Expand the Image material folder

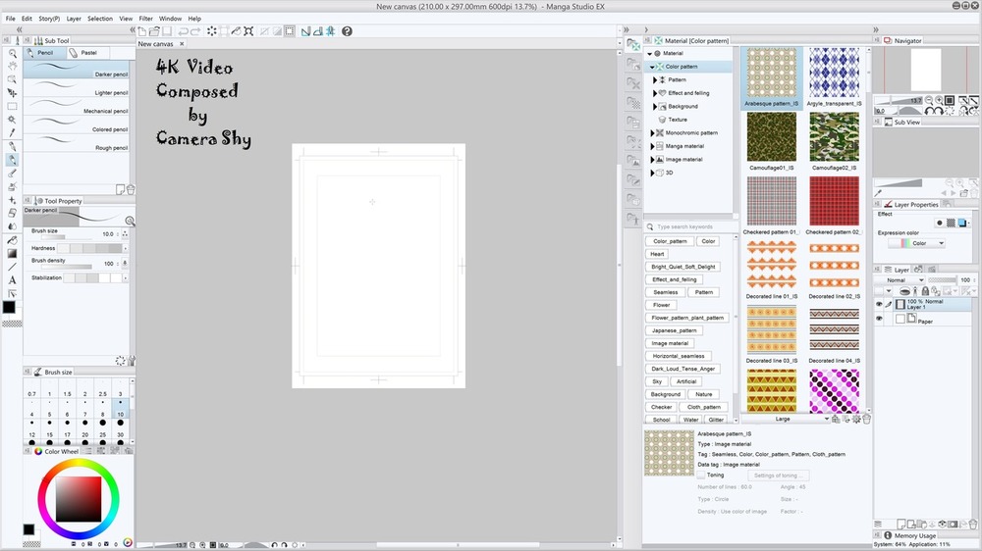pyautogui.click(x=652, y=160)
